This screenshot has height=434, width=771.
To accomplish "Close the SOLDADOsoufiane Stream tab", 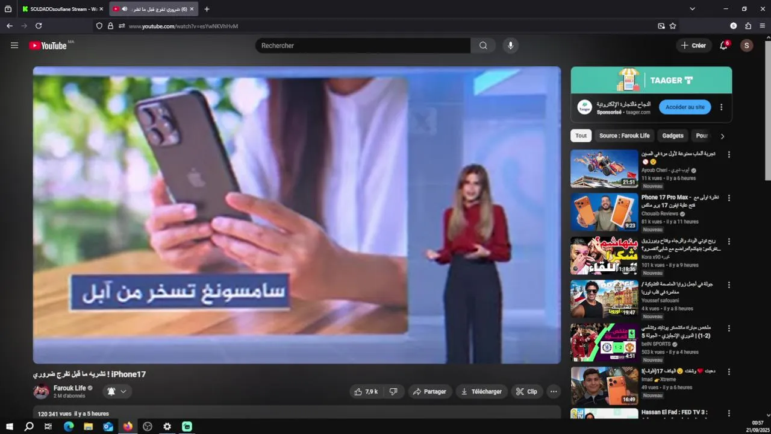I will coord(101,9).
